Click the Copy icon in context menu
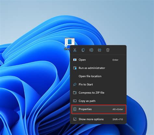Viewport: 154px width, 135px height. (x=83, y=50)
